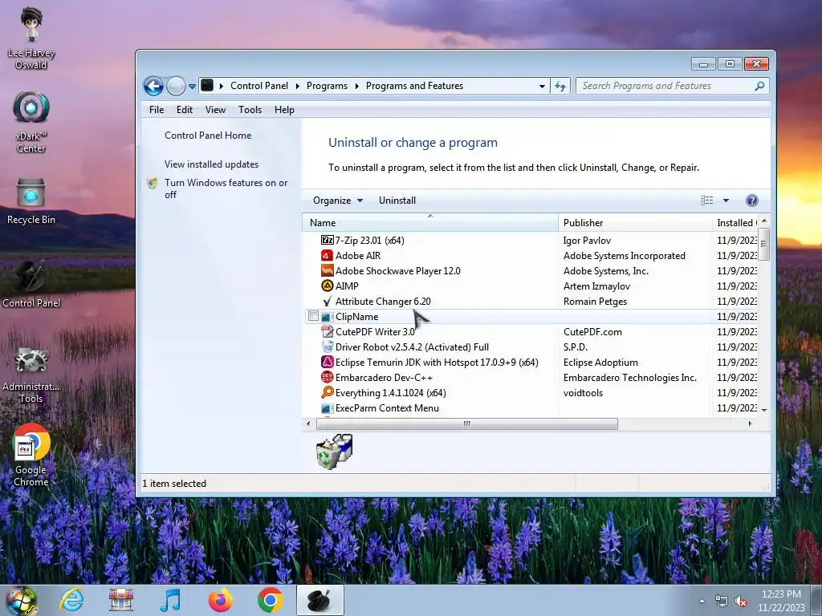Open Google Chrome desktop shortcut
The height and width of the screenshot is (616, 822).
[x=31, y=454]
